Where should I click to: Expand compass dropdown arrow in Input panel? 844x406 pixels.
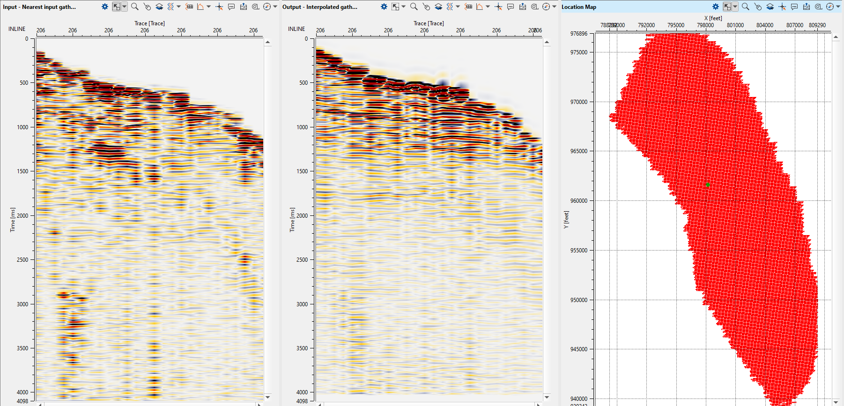click(x=275, y=7)
